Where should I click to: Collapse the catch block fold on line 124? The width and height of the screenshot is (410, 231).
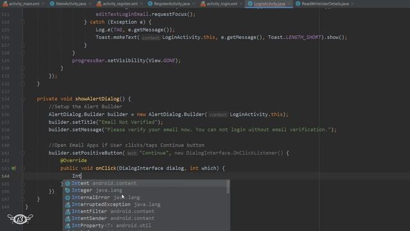tap(23, 22)
